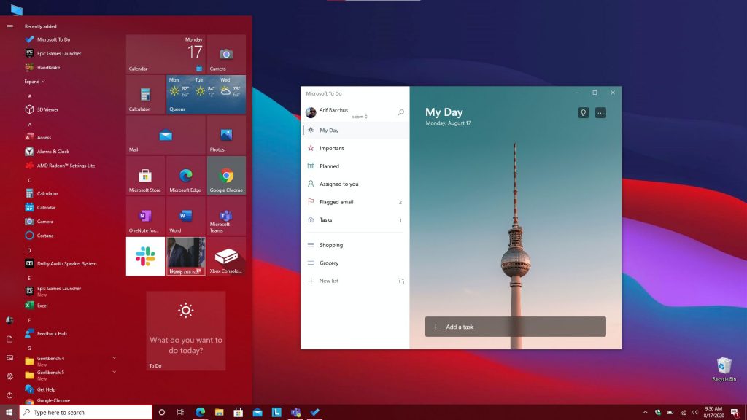The image size is (747, 420).
Task: Select Flagged email list
Action: 356,202
